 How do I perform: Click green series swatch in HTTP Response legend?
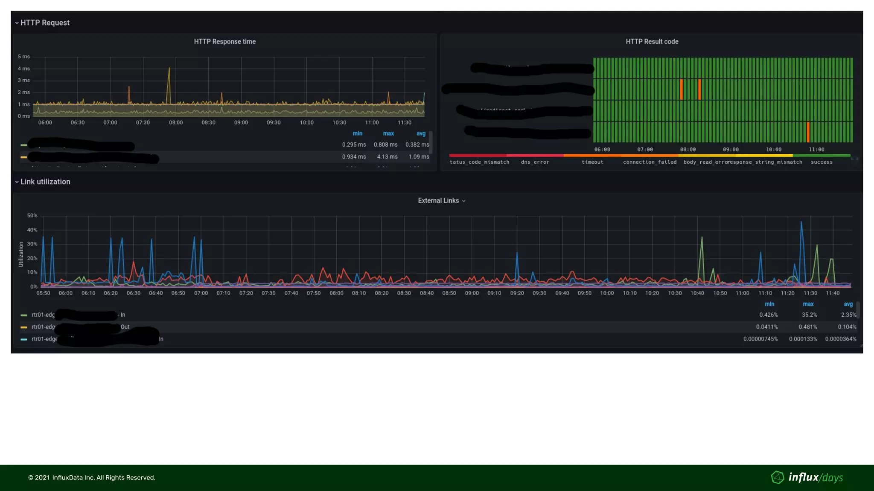click(24, 145)
